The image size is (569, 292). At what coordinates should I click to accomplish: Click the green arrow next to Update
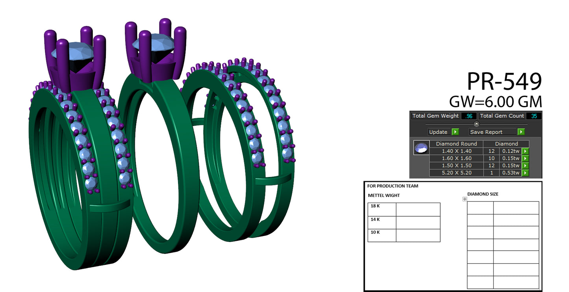(455, 132)
